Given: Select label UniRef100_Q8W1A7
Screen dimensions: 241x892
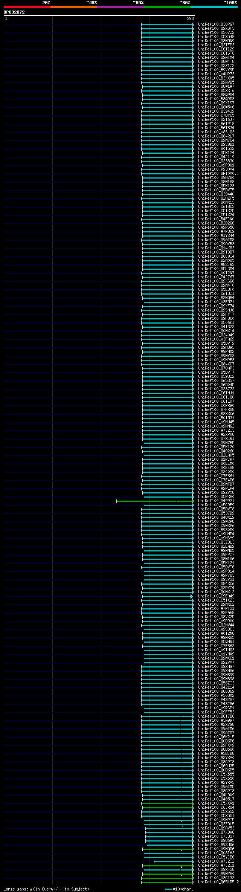Looking at the screenshot, I should point(216,86).
